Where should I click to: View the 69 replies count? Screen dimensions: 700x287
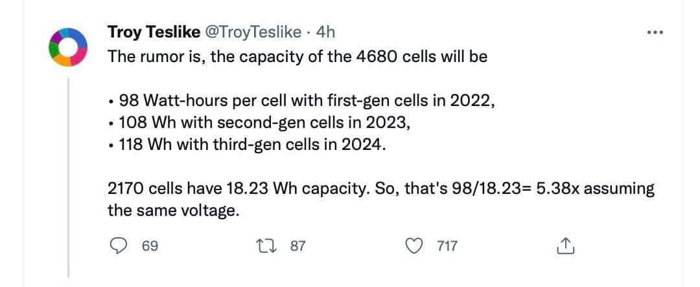pyautogui.click(x=150, y=246)
